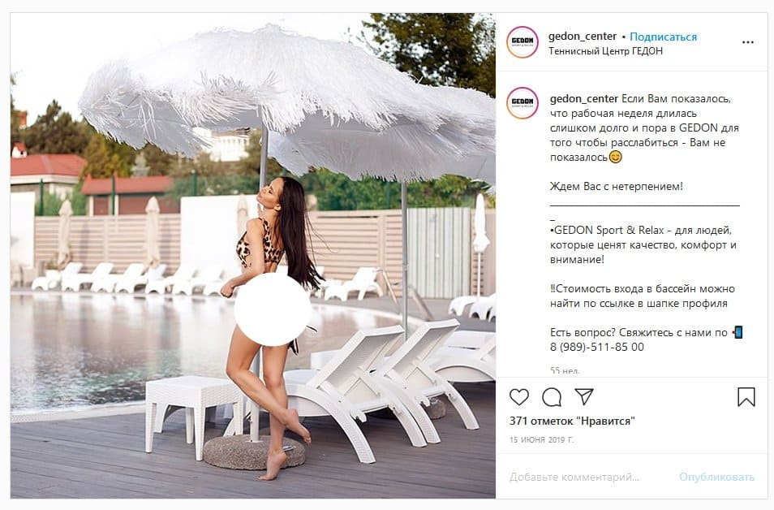Share the post using the paper plane icon

pyautogui.click(x=583, y=397)
